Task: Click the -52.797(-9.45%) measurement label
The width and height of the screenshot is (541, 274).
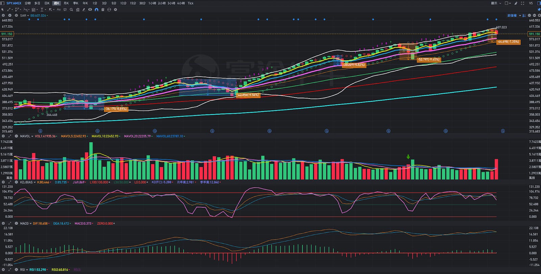Action: pos(429,59)
